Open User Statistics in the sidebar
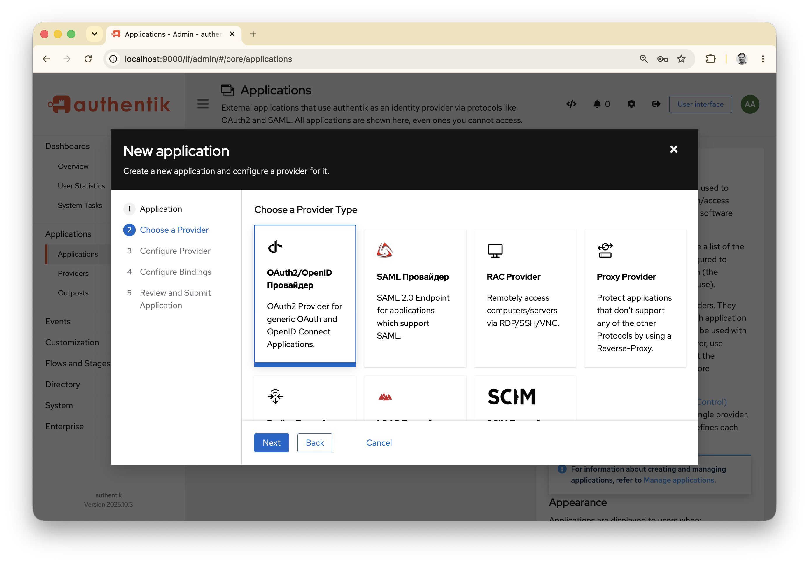This screenshot has width=809, height=564. (x=81, y=186)
